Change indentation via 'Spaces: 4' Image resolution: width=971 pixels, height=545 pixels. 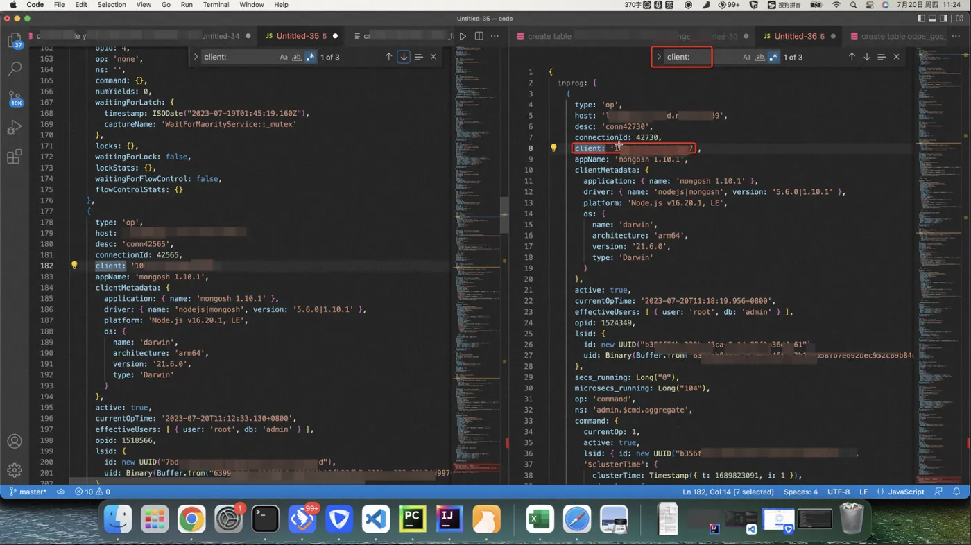(x=800, y=492)
